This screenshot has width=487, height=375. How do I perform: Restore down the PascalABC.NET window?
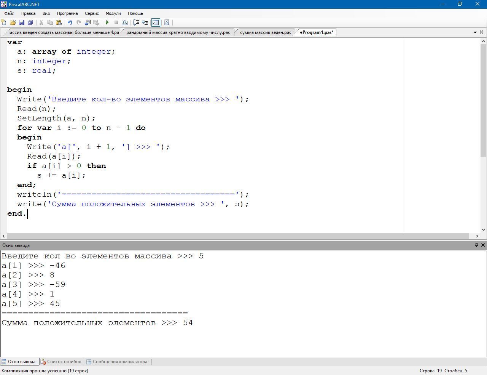pos(460,4)
